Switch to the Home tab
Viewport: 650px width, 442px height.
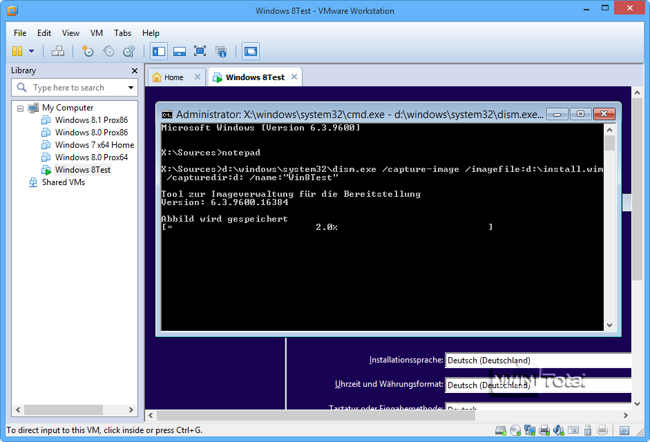(173, 77)
